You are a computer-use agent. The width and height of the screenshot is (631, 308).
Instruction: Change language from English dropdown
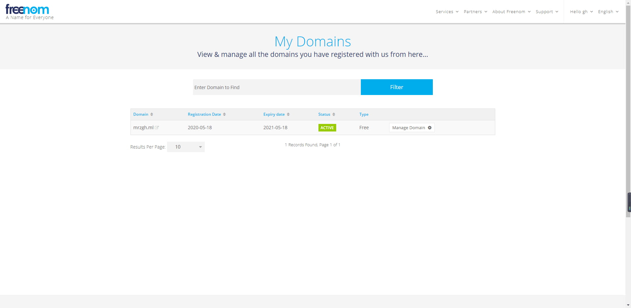click(x=608, y=12)
